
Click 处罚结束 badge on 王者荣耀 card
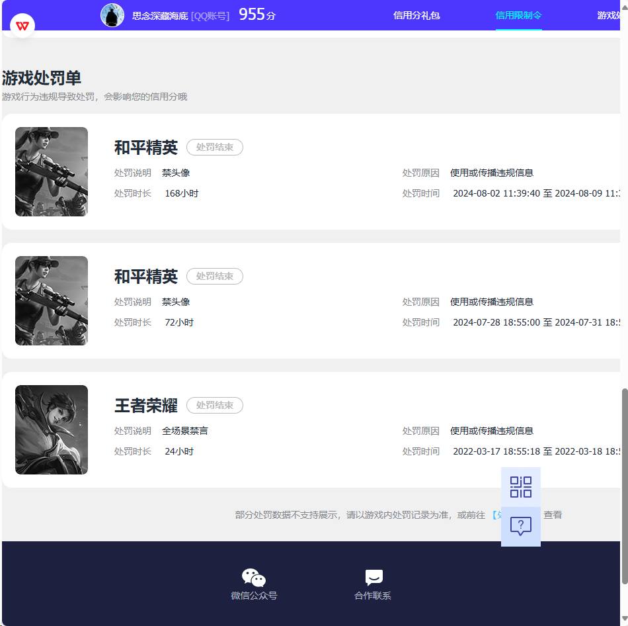click(x=214, y=406)
